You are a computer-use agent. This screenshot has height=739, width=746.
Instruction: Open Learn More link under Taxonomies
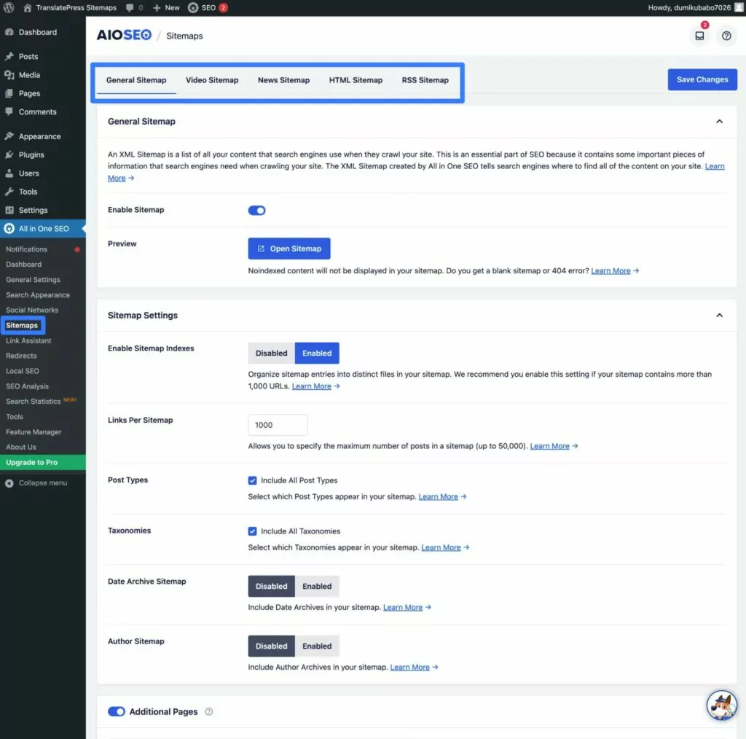click(x=441, y=547)
